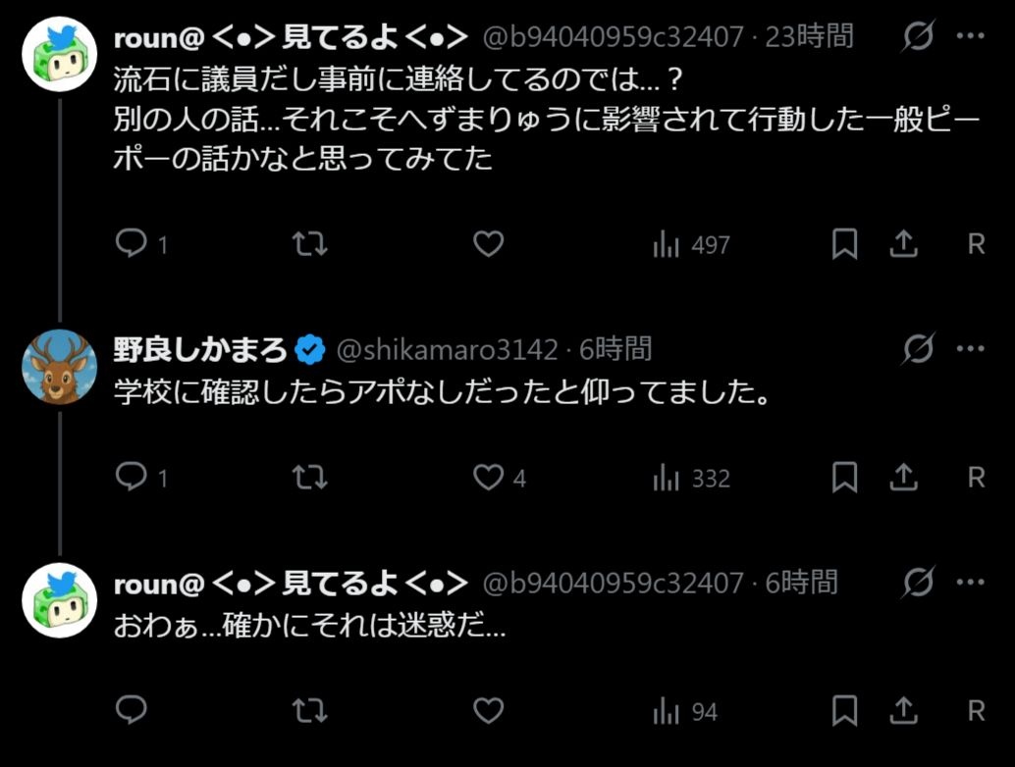Image resolution: width=1015 pixels, height=767 pixels.
Task: Retweet the first tweet with 497 views
Action: click(x=310, y=244)
